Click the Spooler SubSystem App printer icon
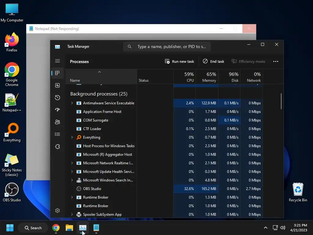313x235 pixels. click(x=79, y=214)
